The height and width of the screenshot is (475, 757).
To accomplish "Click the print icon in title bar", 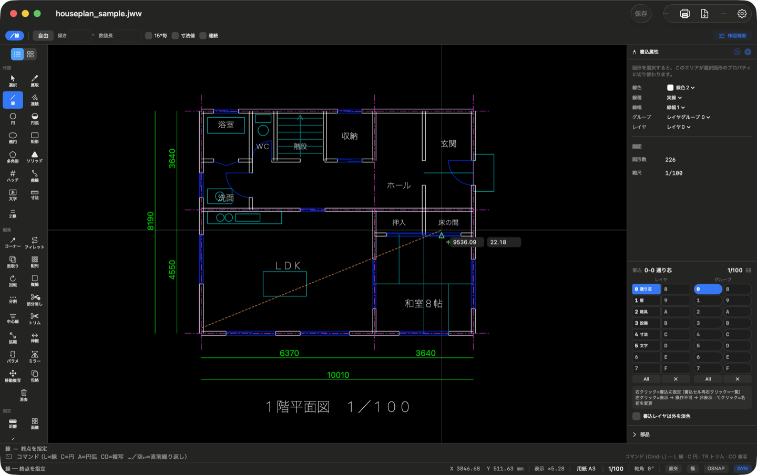I will coord(684,14).
